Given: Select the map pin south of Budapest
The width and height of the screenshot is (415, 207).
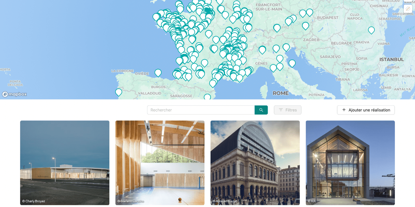Looking at the screenshot, I should click(x=305, y=26).
